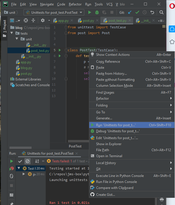
Task: Click the star bookmarks icon in Opera
Action: 172,42
